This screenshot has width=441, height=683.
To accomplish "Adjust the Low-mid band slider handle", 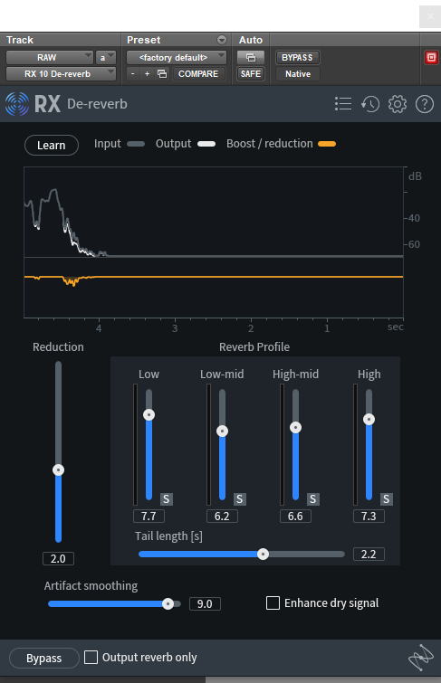I will (223, 432).
